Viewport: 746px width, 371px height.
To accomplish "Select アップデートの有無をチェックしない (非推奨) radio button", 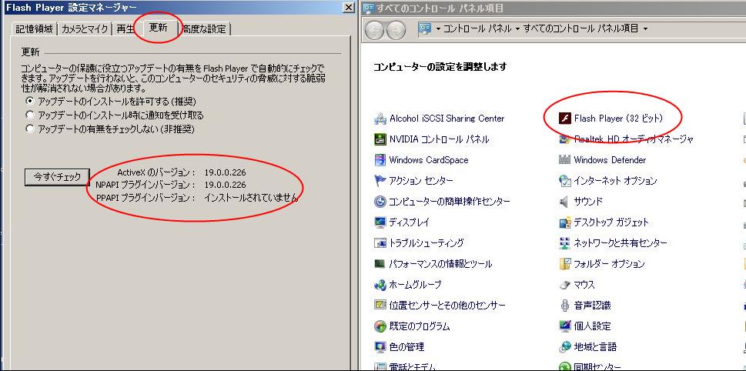I will tap(30, 129).
